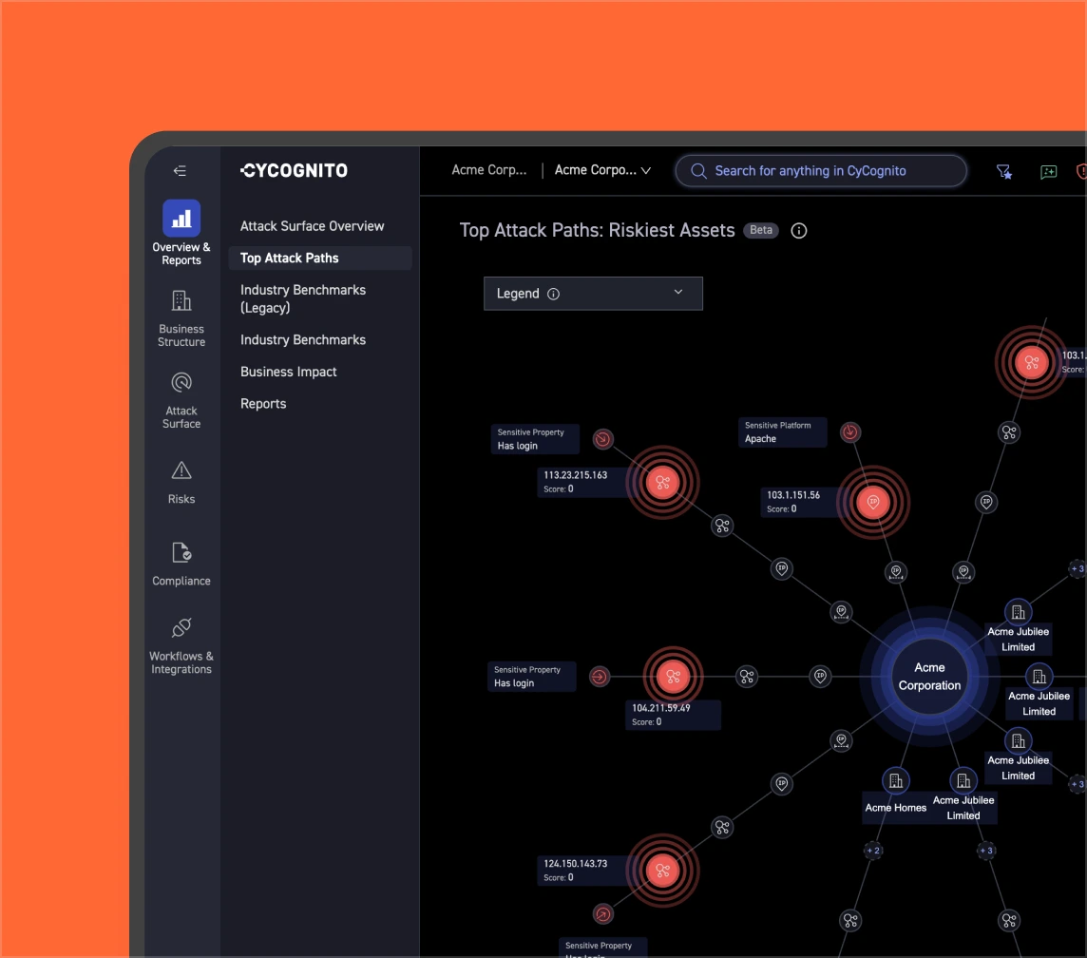
Task: Select Attack Surface Overview menu item
Action: coord(312,226)
